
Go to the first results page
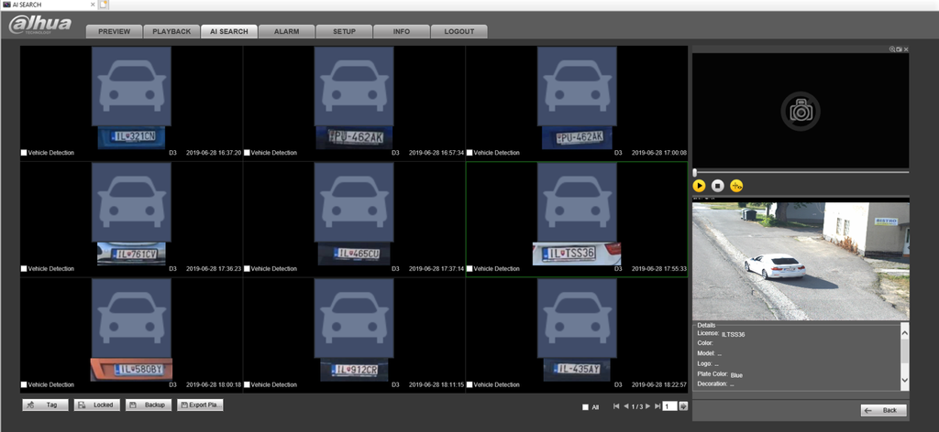pos(616,405)
